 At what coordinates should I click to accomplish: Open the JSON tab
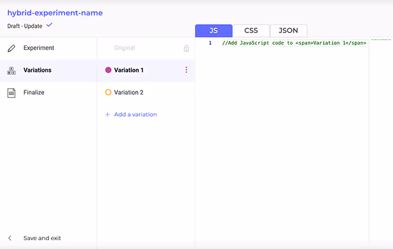(x=288, y=31)
